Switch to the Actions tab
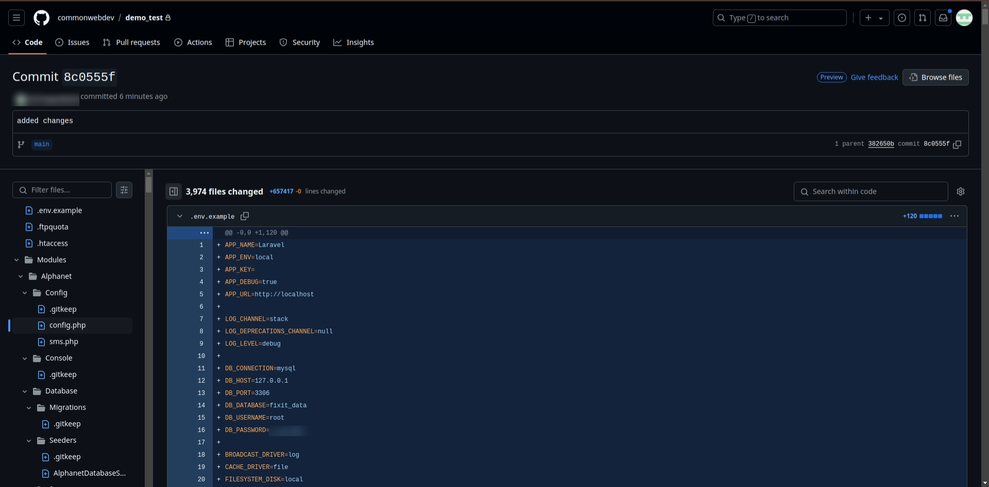Viewport: 989px width, 487px height. tap(193, 43)
